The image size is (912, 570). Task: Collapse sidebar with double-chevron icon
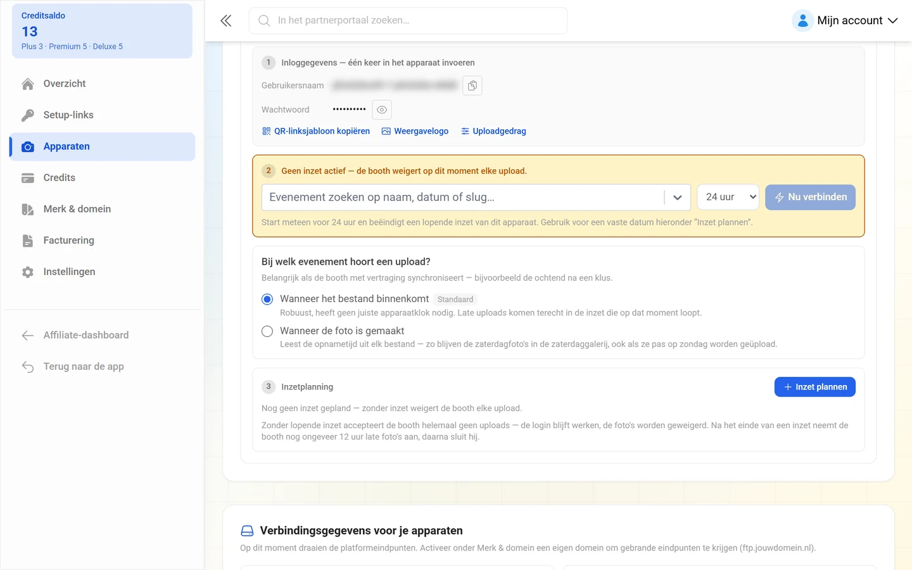[x=226, y=21]
